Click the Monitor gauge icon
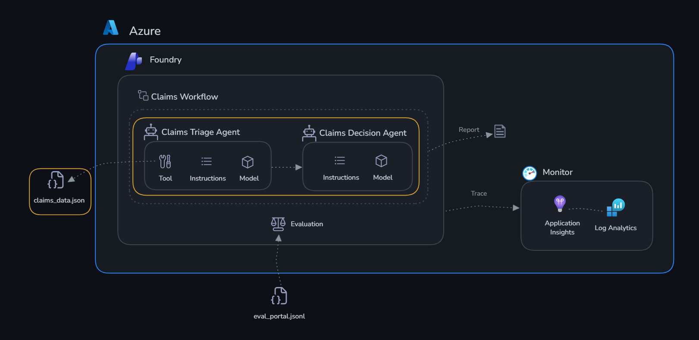699x340 pixels. [x=530, y=173]
